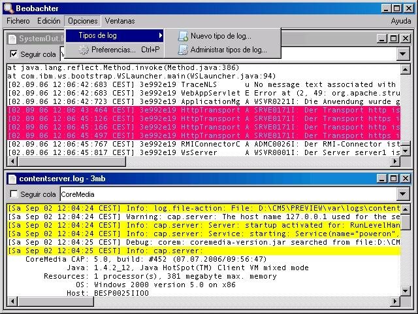Screen dimensions: 418x314
Task: Click the yellow log.file-action Info line
Action: click(x=204, y=208)
